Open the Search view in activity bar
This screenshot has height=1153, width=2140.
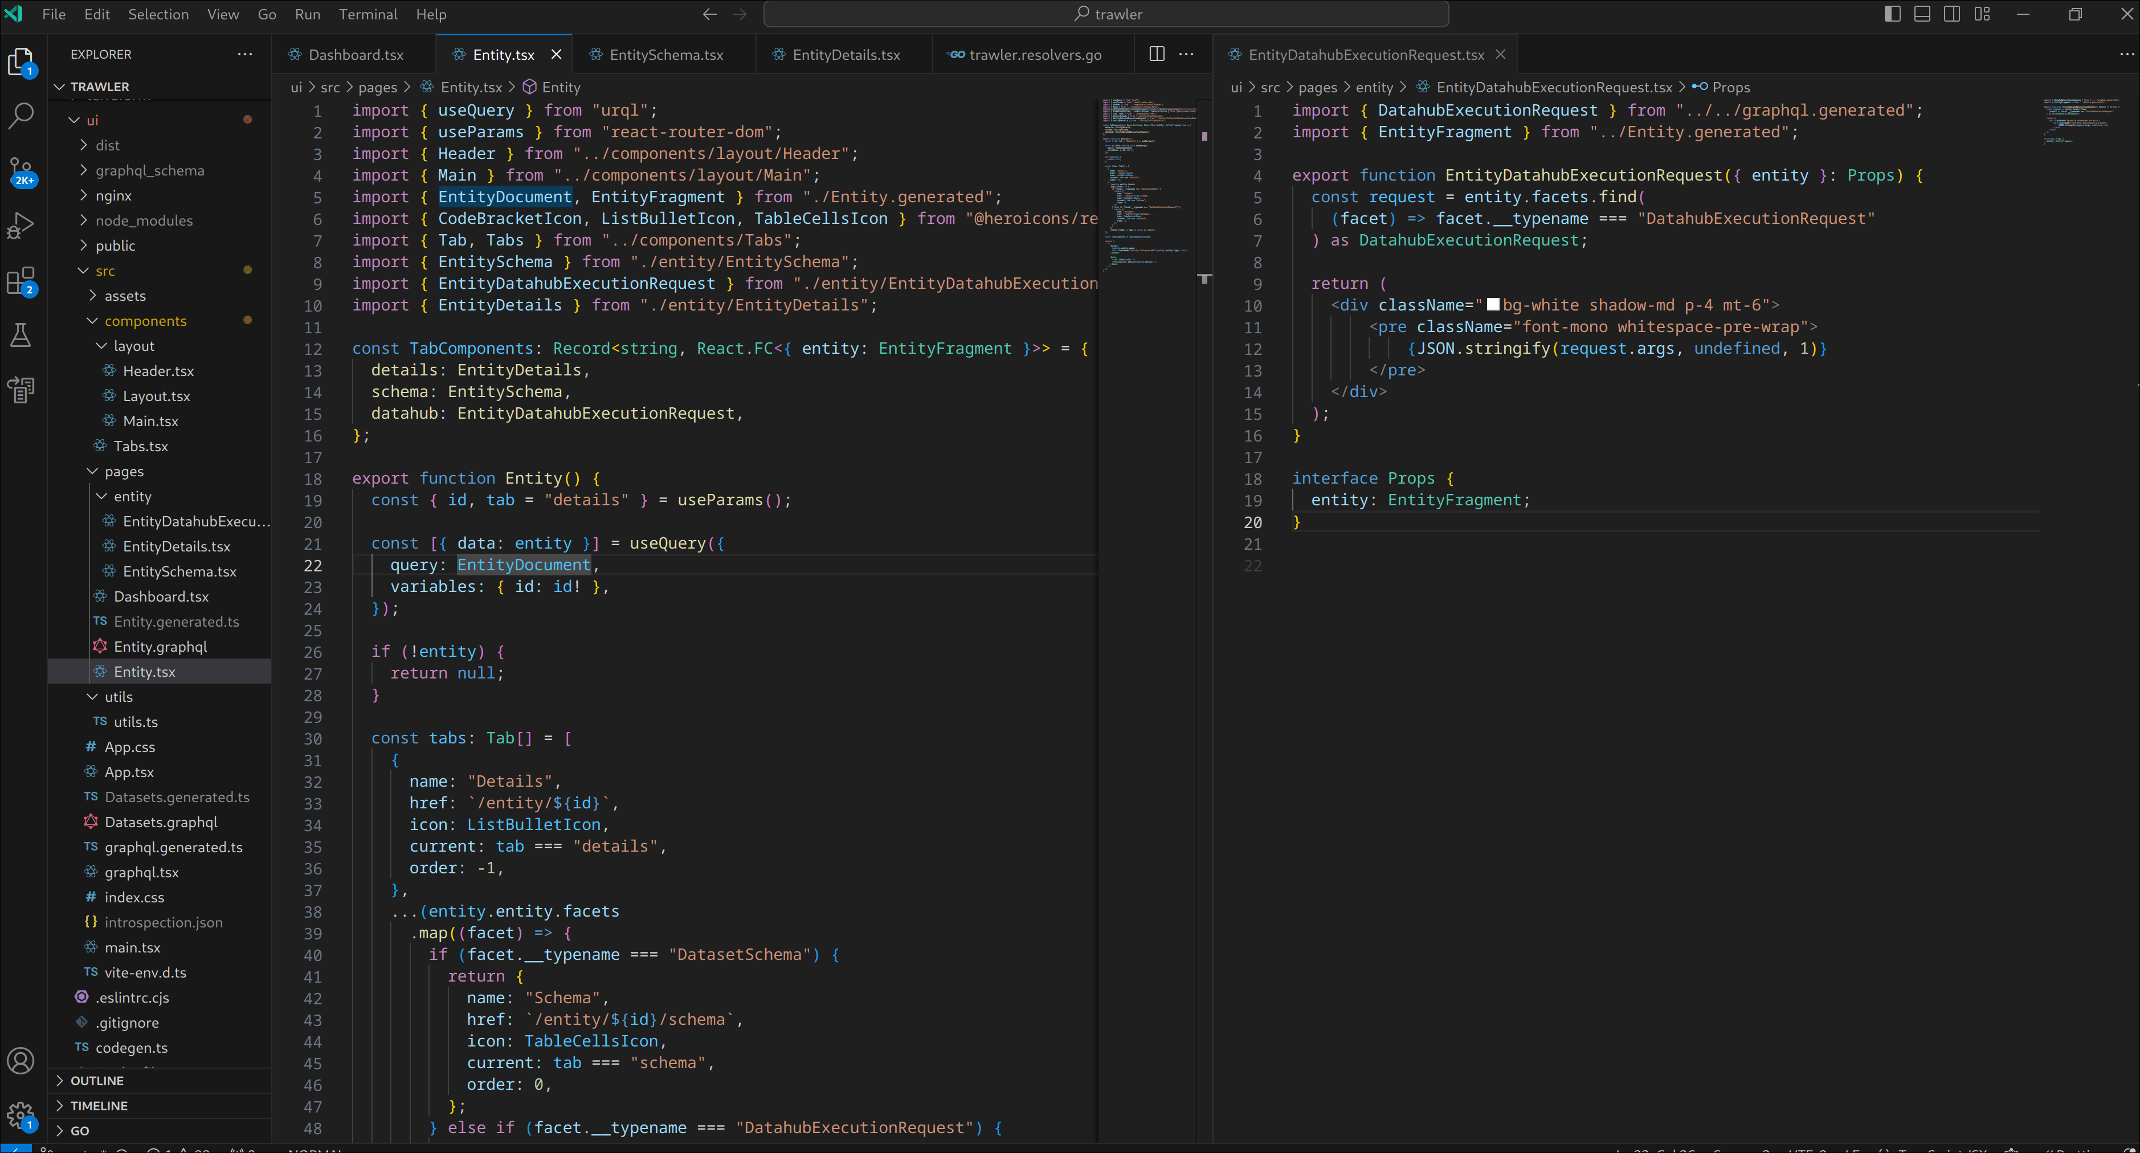click(21, 116)
